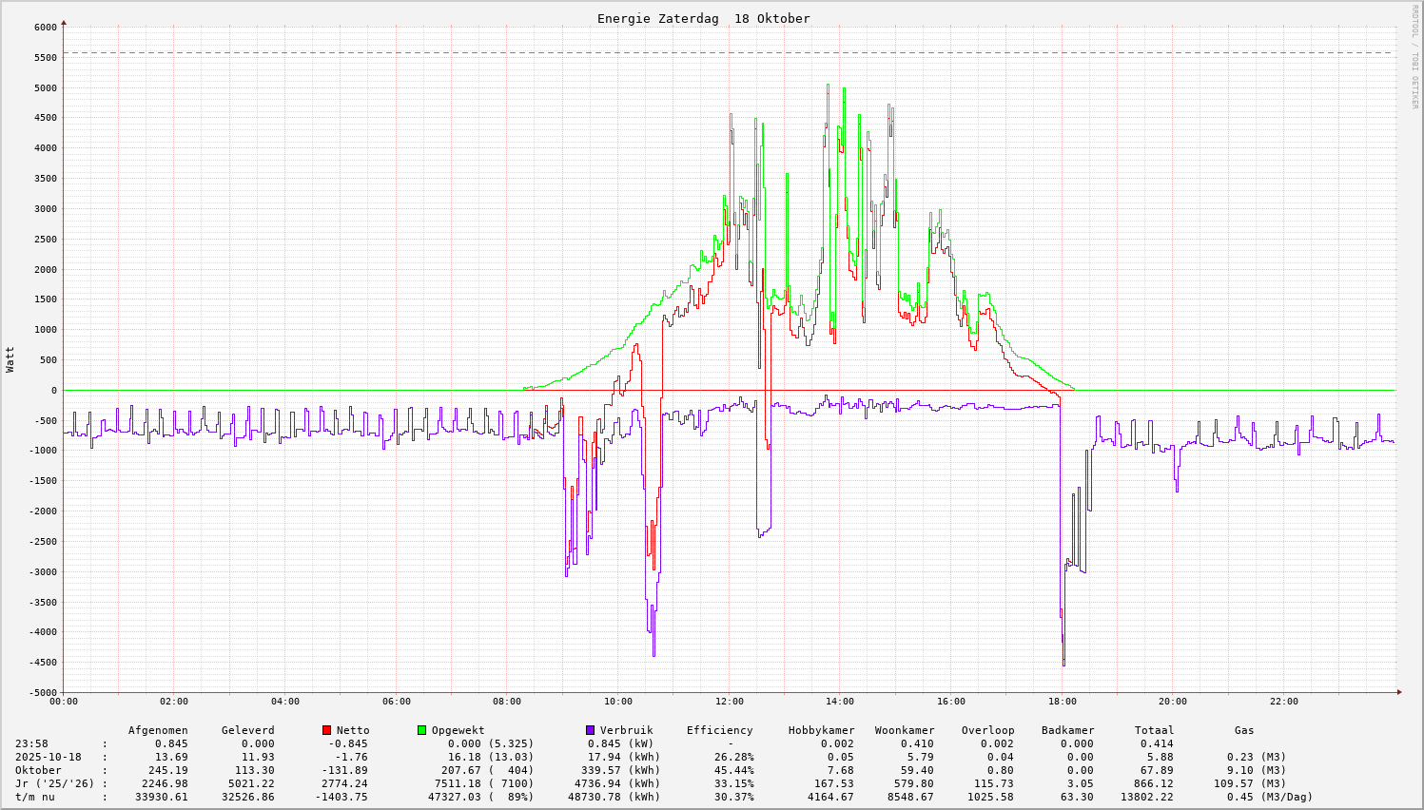Viewport: 1424px width, 810px height.
Task: Click the purple Verbruik legend swatch
Action: (590, 730)
